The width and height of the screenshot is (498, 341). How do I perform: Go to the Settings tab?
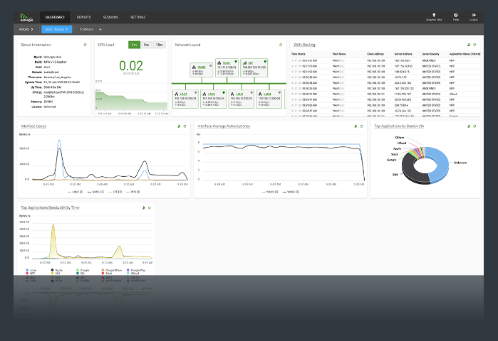point(138,17)
